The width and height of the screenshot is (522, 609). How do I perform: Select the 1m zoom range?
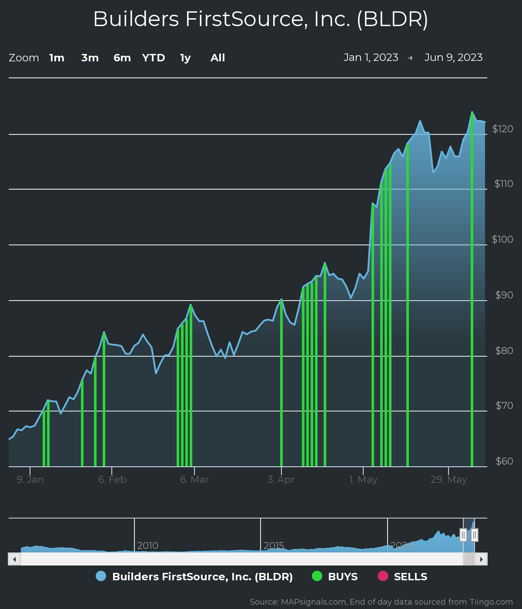57,58
